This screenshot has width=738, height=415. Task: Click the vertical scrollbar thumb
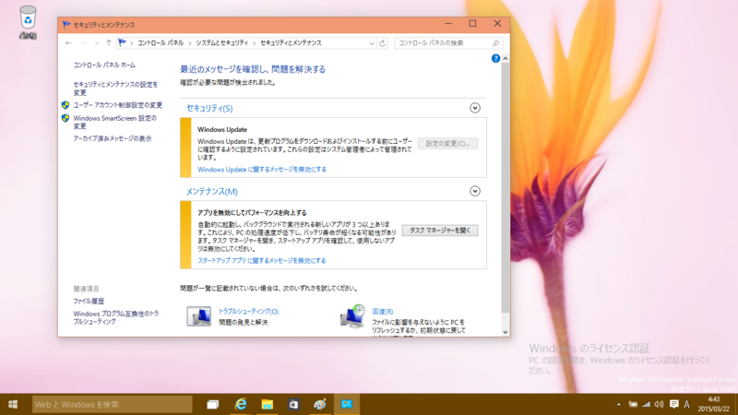505,188
